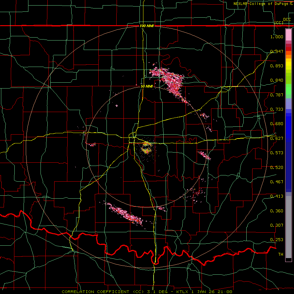This screenshot has height=294, width=294.
Task: Select the 0.520 scale value
Action: [277, 168]
